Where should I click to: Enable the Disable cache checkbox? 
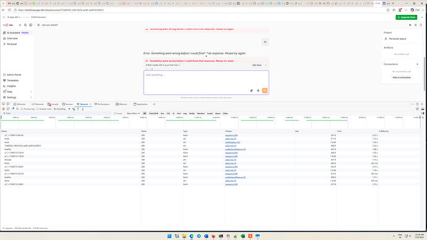(38, 109)
